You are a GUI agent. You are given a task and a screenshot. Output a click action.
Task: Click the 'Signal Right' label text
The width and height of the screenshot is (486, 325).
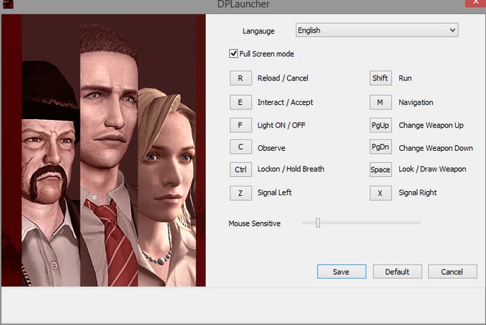418,192
